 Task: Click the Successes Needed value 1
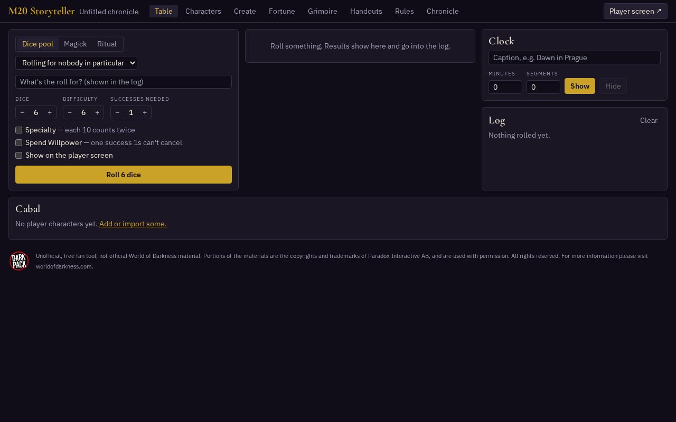(131, 112)
